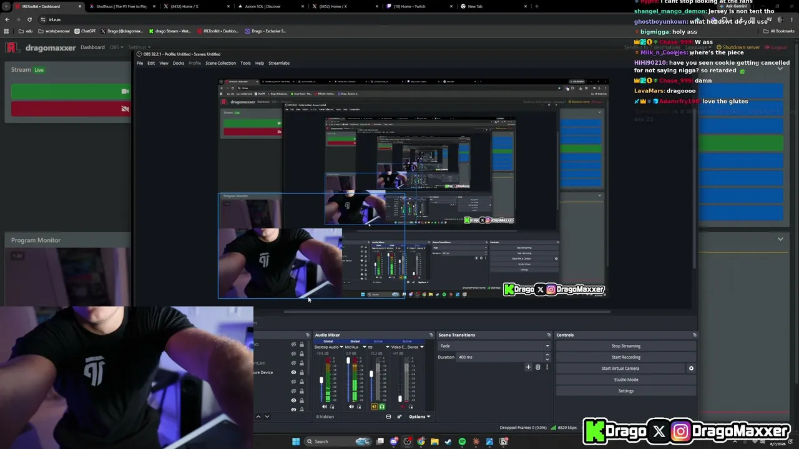Image resolution: width=799 pixels, height=449 pixels.
Task: Open Virtual Camera settings gear icon
Action: tap(691, 369)
